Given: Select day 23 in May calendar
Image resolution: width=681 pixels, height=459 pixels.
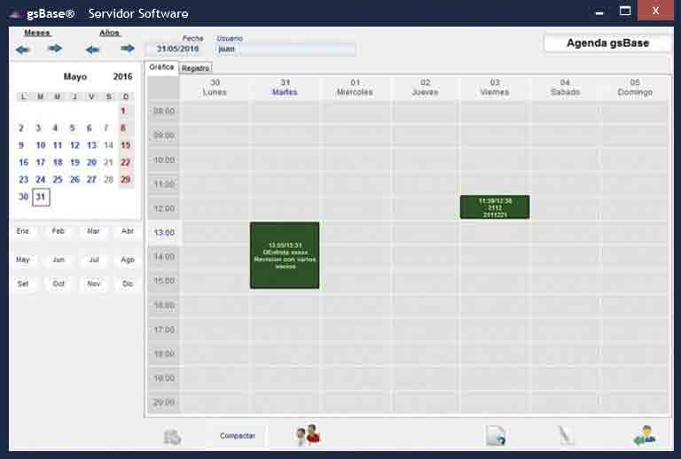Looking at the screenshot, I should coord(23,180).
